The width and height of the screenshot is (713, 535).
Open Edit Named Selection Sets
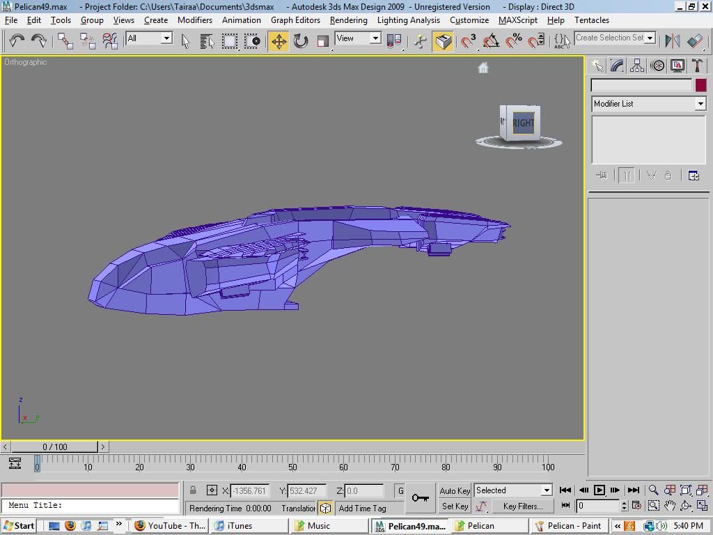click(x=562, y=41)
